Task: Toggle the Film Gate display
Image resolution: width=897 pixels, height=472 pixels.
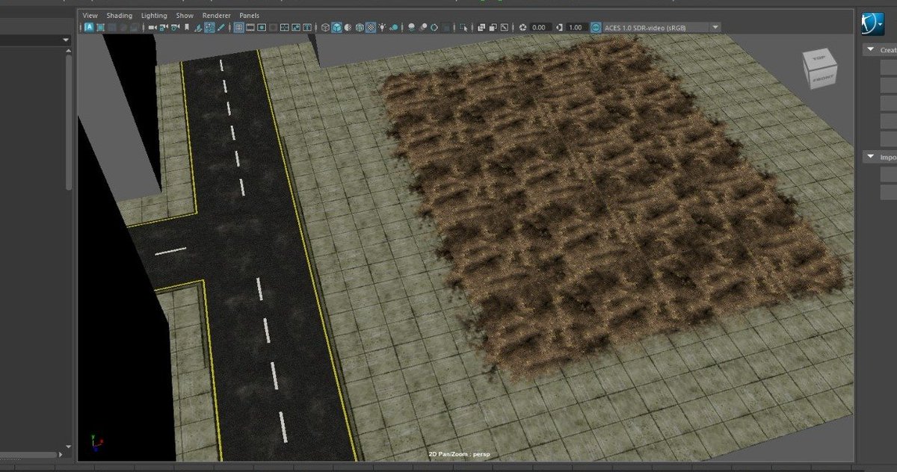Action: pyautogui.click(x=250, y=27)
